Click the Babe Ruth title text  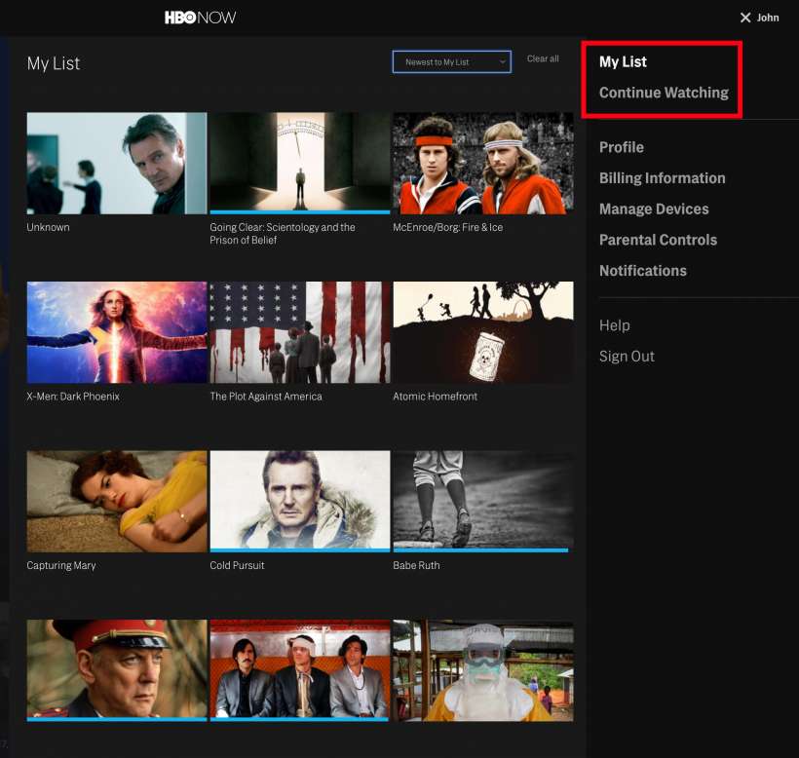point(416,565)
